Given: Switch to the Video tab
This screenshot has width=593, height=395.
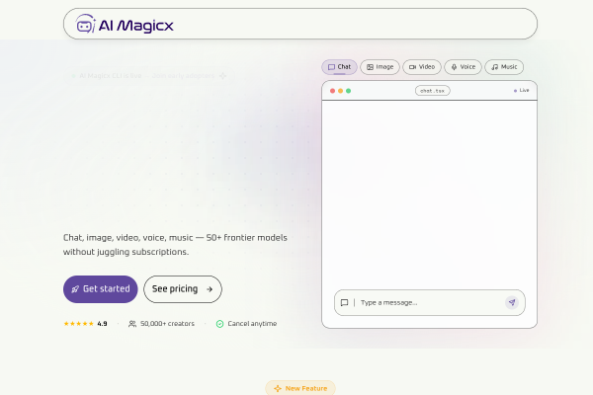Looking at the screenshot, I should coord(422,67).
